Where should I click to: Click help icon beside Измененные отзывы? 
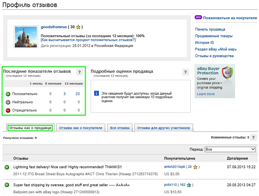254,137
